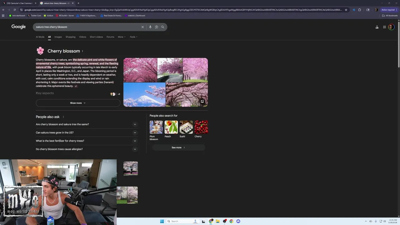Expand the AI overview with Show more

[78, 103]
